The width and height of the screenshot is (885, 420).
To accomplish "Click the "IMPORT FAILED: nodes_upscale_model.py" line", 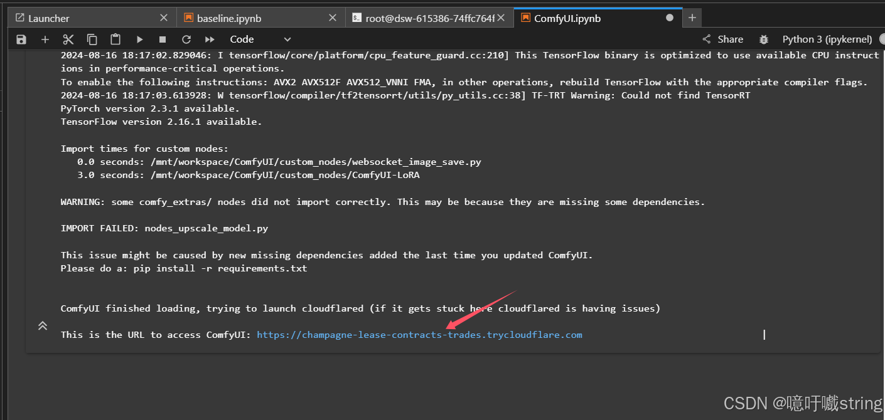I will pyautogui.click(x=164, y=228).
